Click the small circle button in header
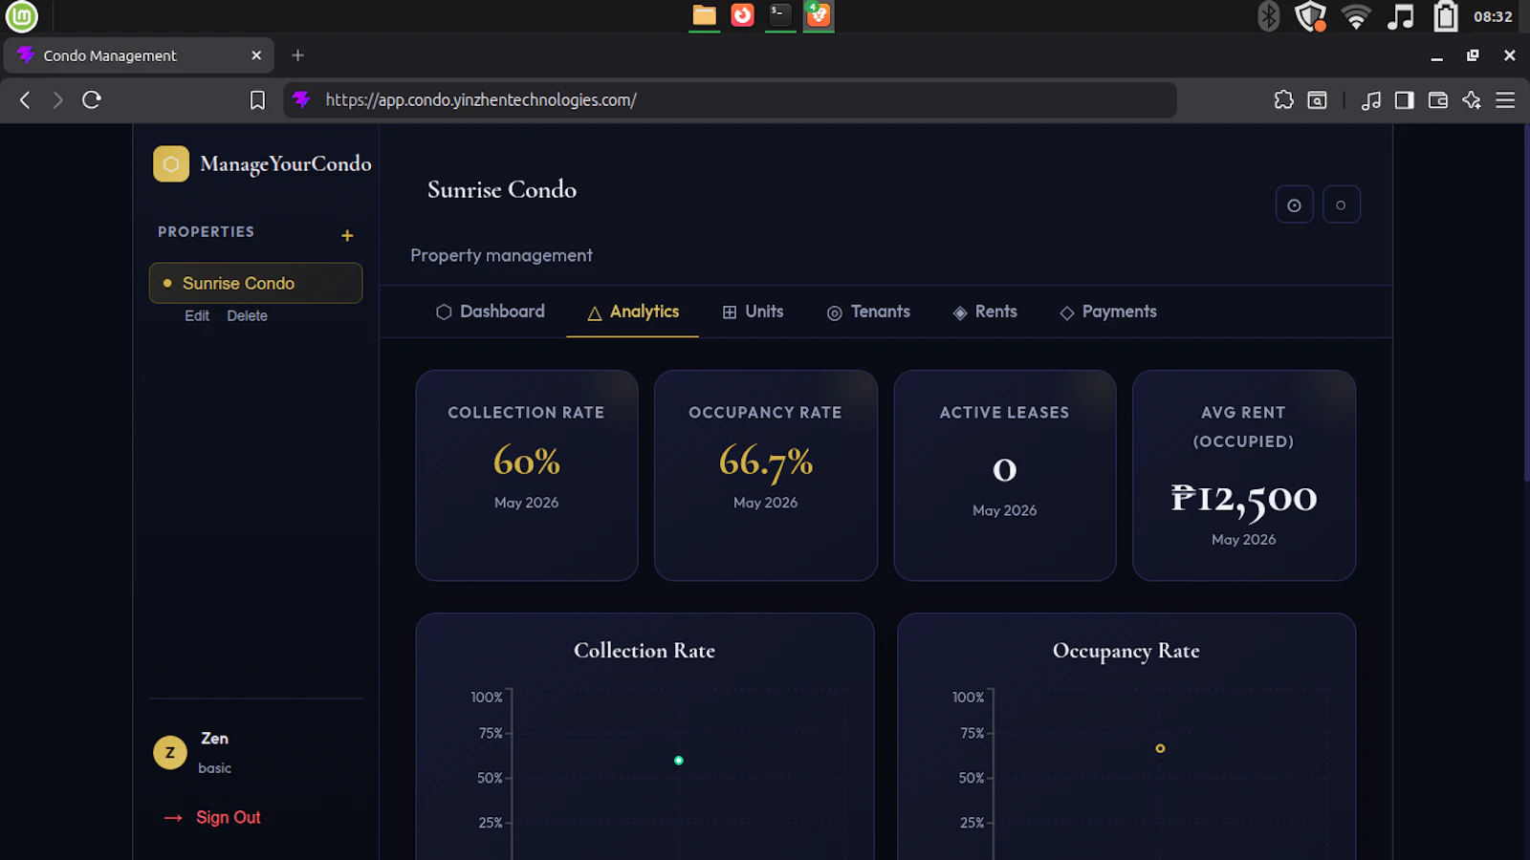This screenshot has width=1530, height=860. 1341,204
